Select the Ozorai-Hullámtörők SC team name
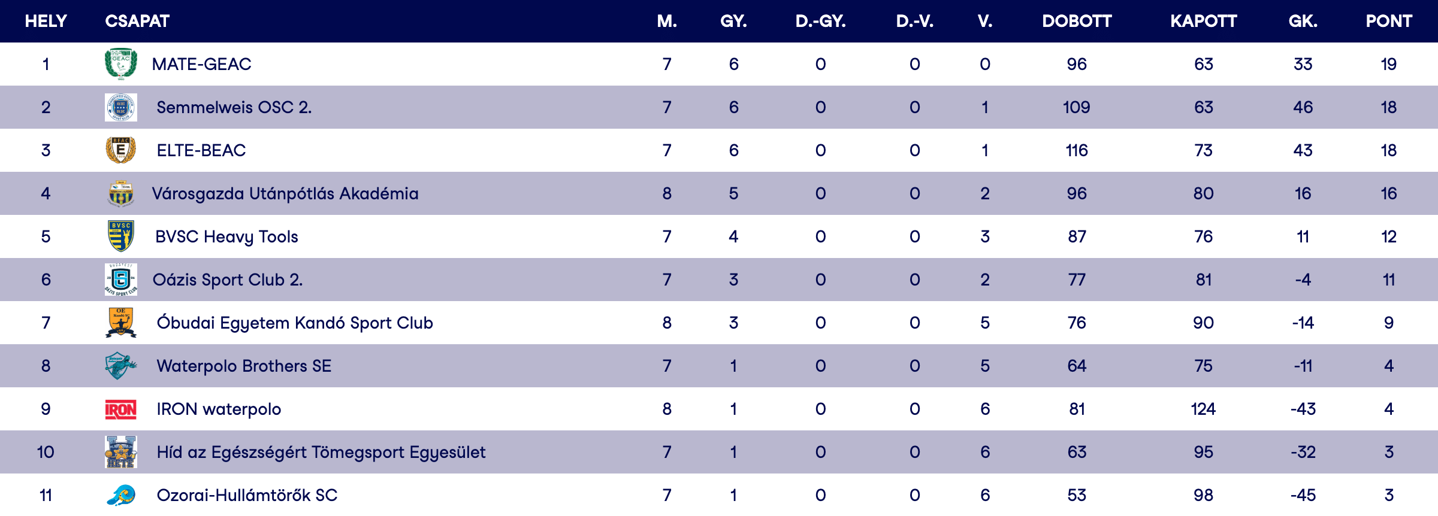1438x516 pixels. (247, 495)
